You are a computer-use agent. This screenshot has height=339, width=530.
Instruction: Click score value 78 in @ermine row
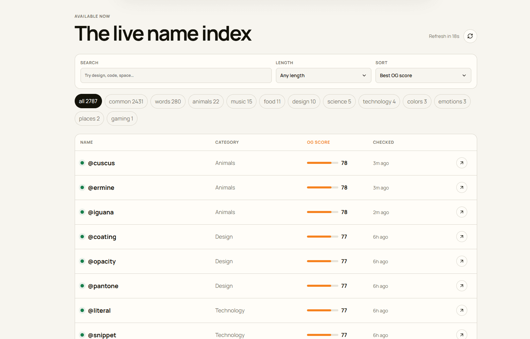click(344, 187)
